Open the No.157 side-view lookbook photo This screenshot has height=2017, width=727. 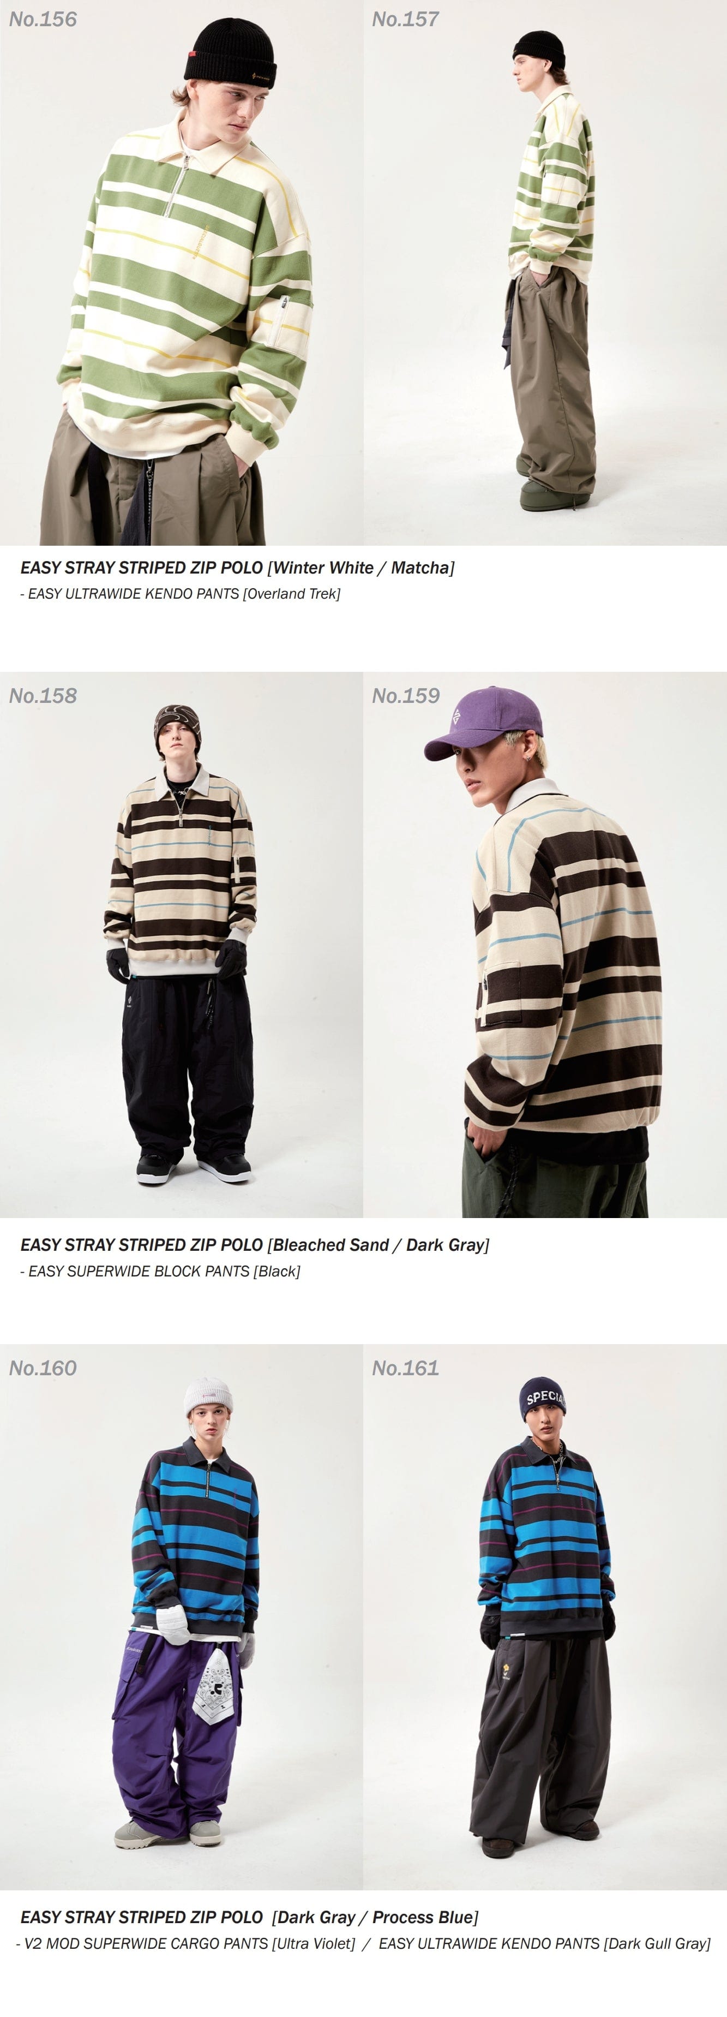545,272
